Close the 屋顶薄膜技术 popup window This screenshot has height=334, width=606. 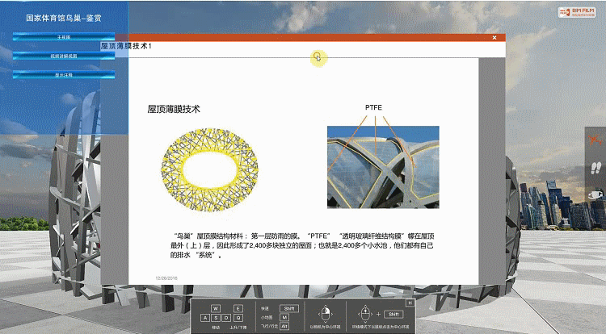pyautogui.click(x=494, y=38)
